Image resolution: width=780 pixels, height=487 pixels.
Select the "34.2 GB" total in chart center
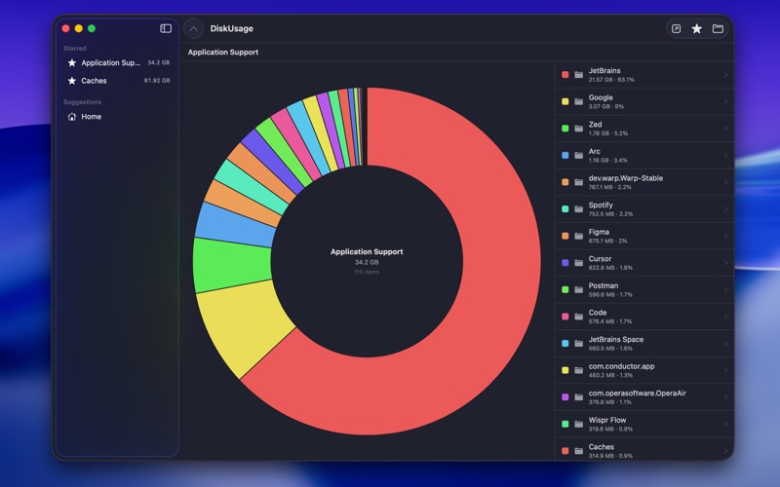coord(367,262)
